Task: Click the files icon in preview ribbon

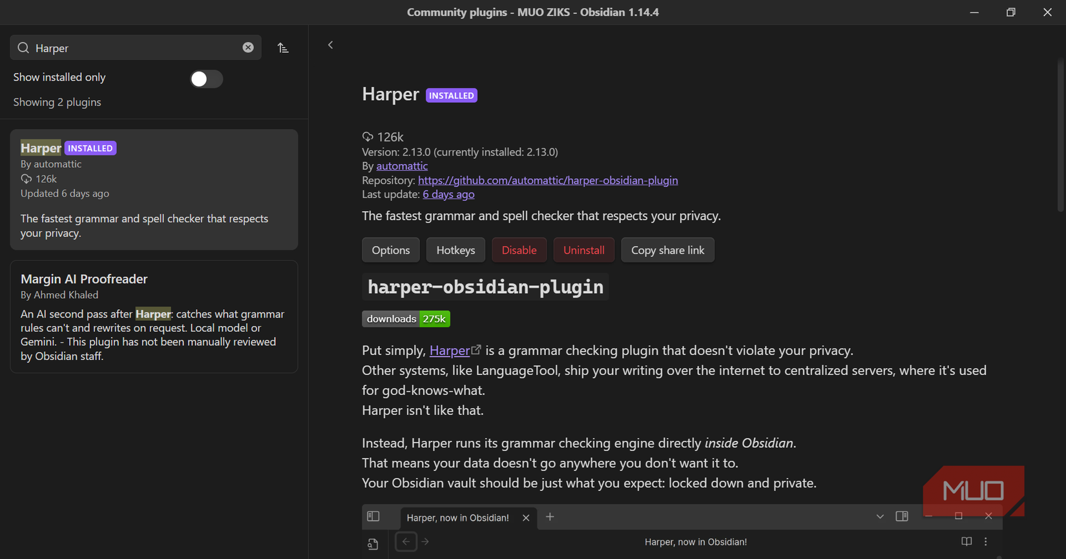Action: (x=373, y=544)
